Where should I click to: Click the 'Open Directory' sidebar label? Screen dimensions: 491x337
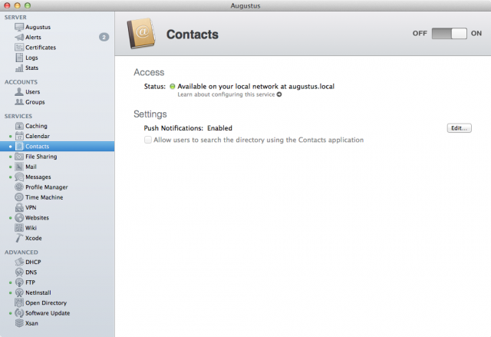coord(46,303)
